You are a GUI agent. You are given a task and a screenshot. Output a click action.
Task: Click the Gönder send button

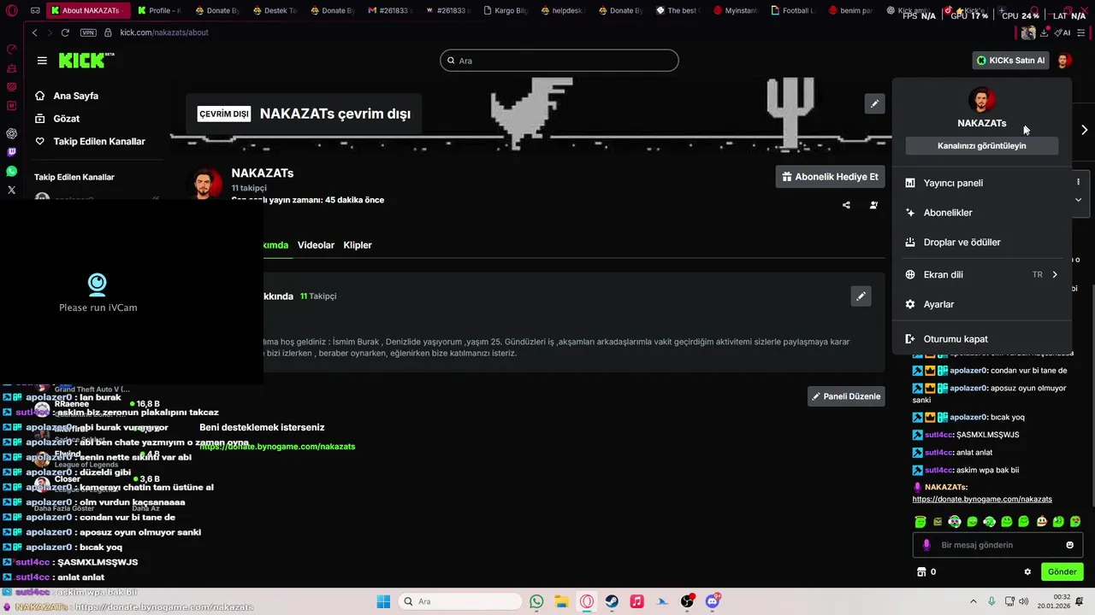tap(1062, 572)
